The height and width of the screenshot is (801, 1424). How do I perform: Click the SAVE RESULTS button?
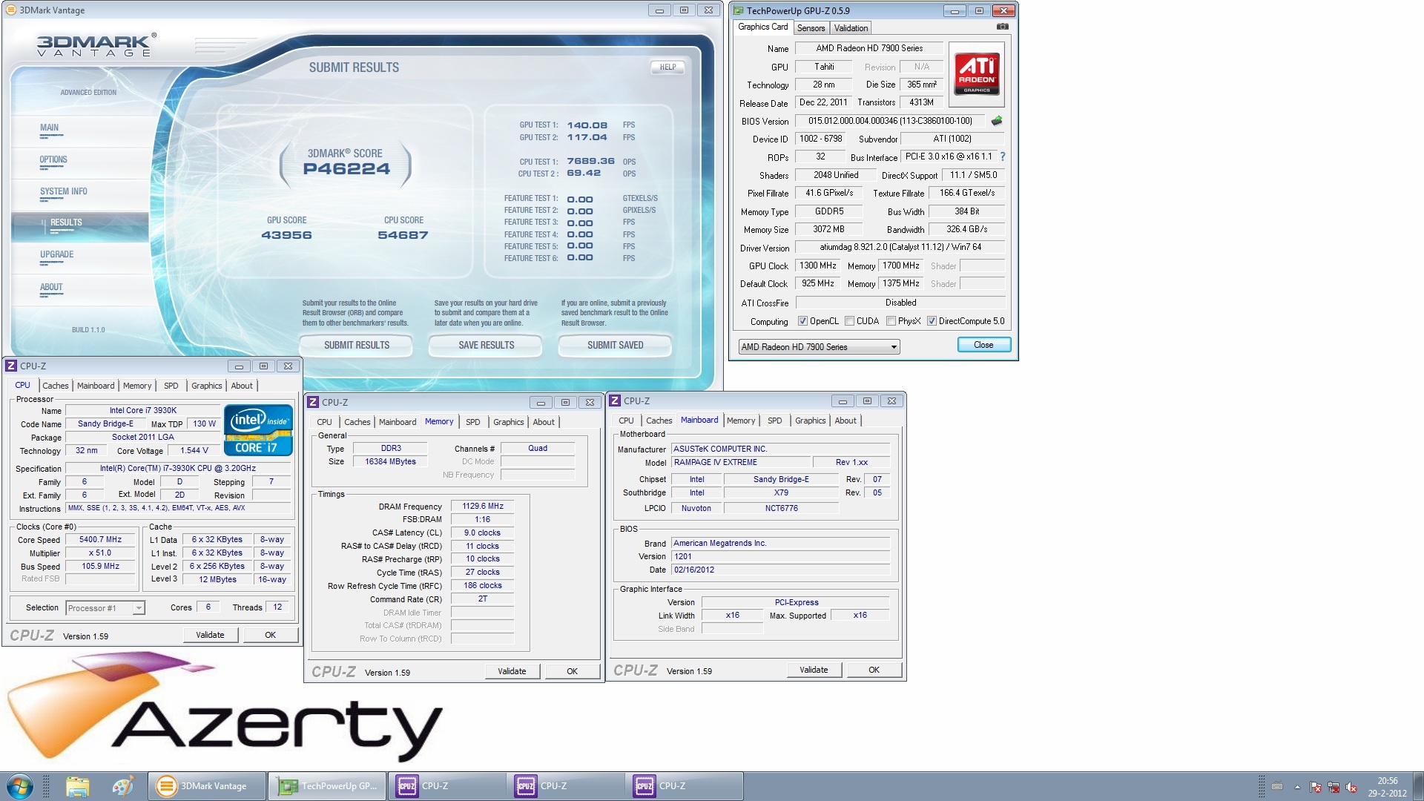(x=486, y=346)
